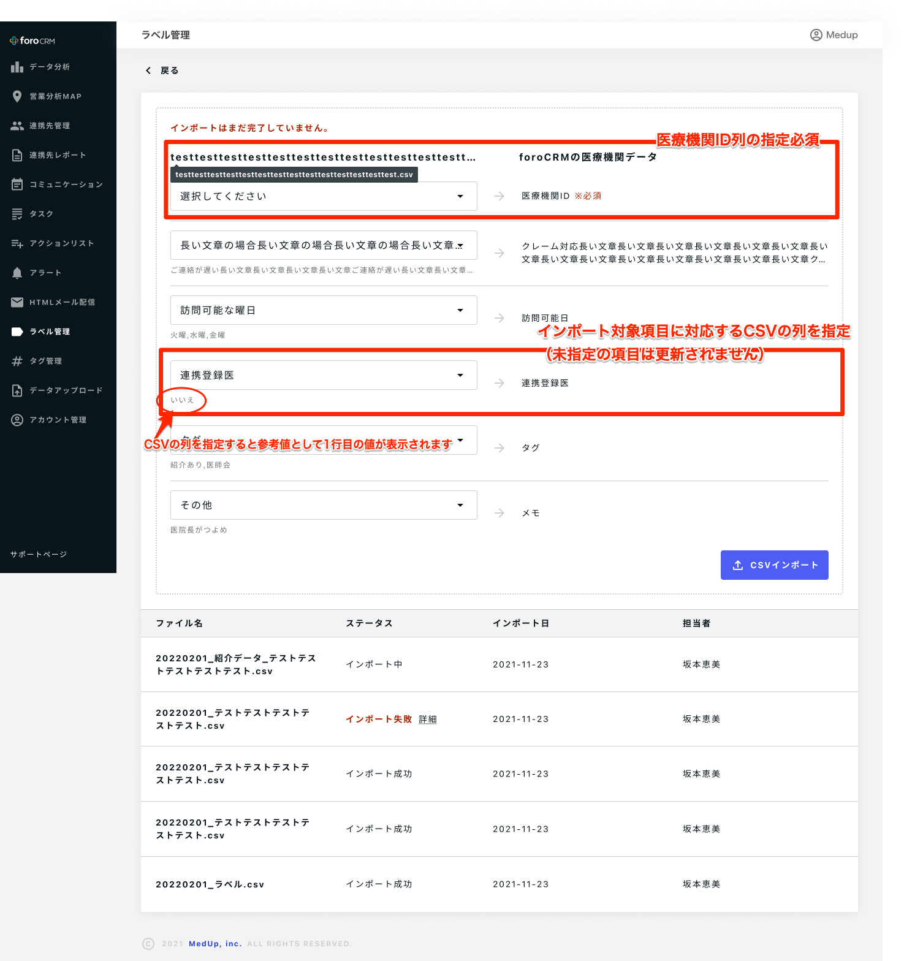
Task: Open the タグ column dropdown arrow
Action: (x=460, y=440)
